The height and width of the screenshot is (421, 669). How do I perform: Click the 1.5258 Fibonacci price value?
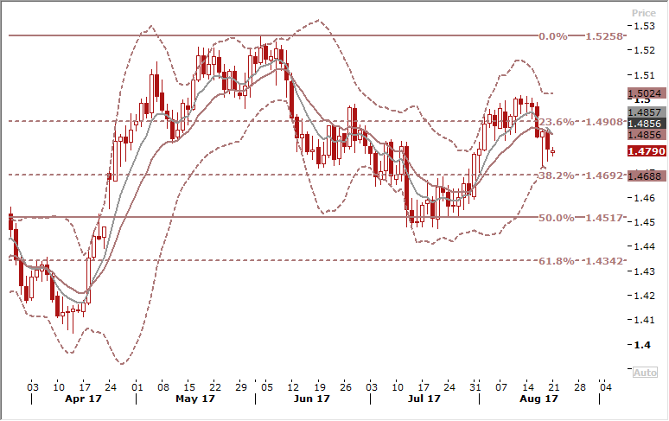603,36
